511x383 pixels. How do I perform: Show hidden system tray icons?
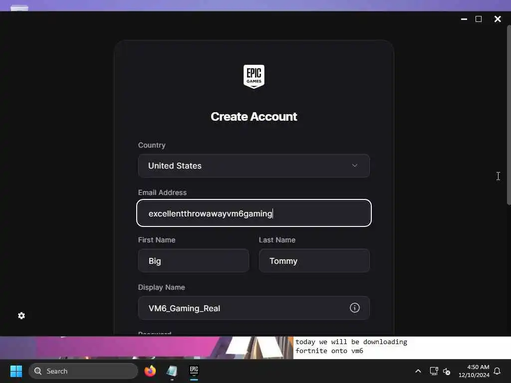tap(418, 371)
